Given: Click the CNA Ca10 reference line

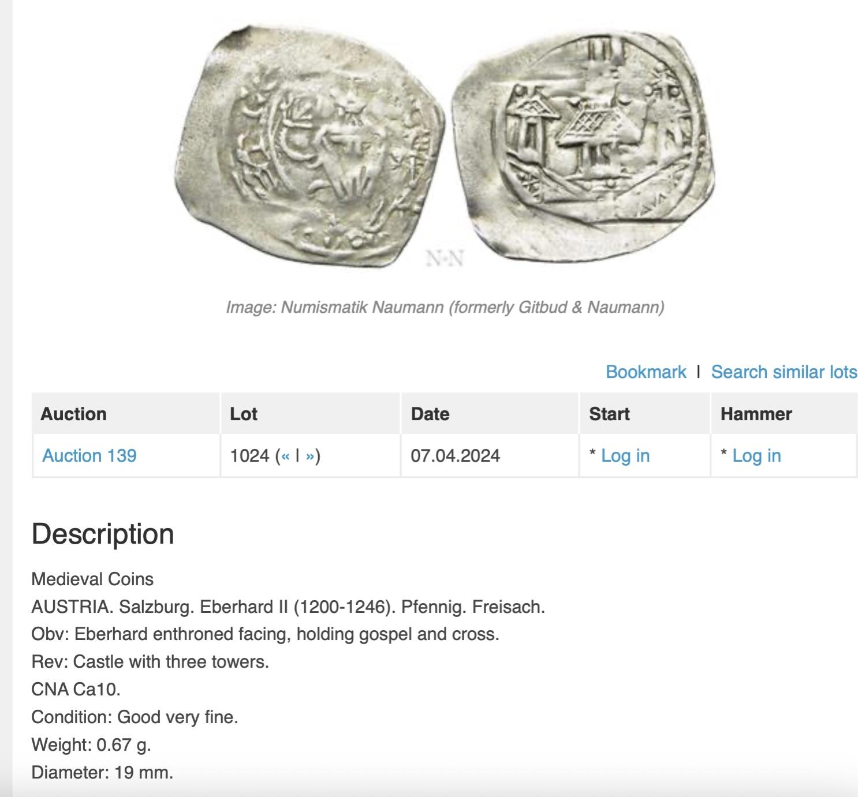Looking at the screenshot, I should click(76, 689).
